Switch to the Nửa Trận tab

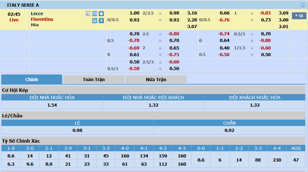pos(156,80)
